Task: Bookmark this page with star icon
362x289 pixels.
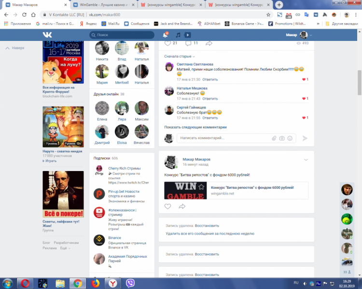Action: [x=268, y=15]
